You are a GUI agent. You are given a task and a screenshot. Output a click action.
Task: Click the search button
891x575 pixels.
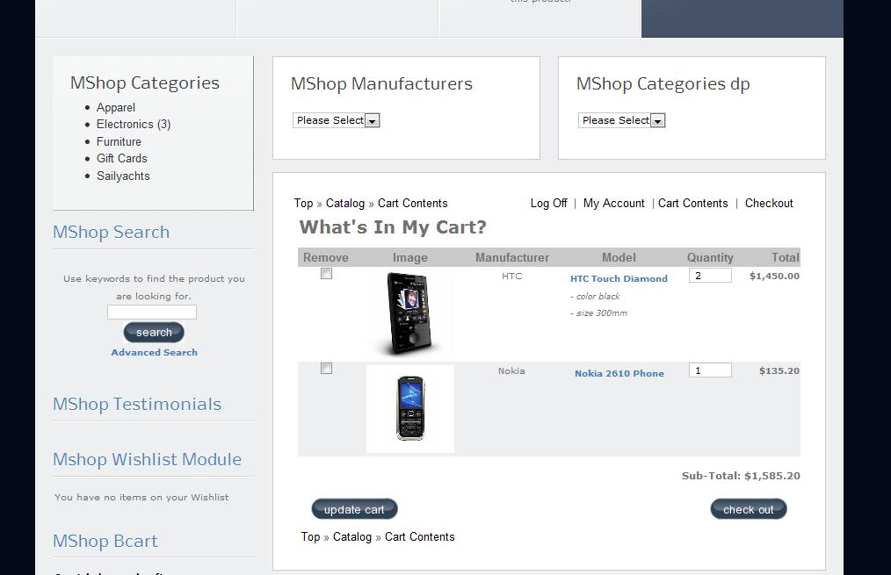(x=154, y=332)
